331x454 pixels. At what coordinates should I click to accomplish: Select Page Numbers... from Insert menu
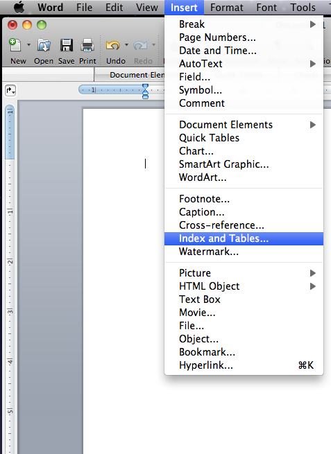click(x=244, y=37)
